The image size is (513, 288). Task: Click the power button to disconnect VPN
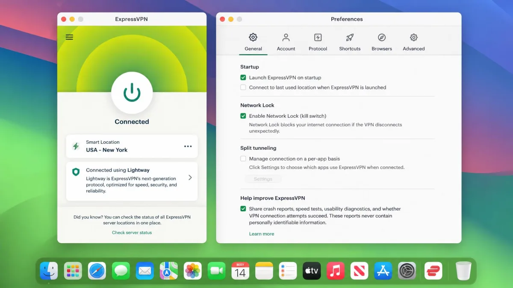132,92
